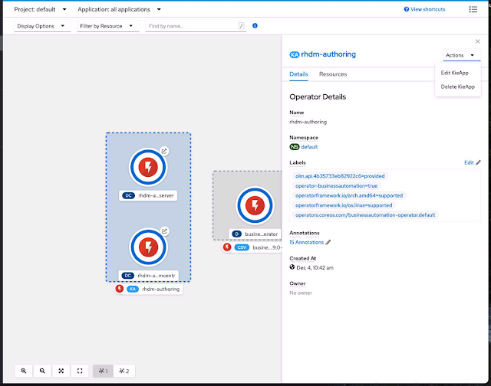Click the KA badge beside the panel title
Viewport: 491px width, 386px height.
pyautogui.click(x=295, y=54)
